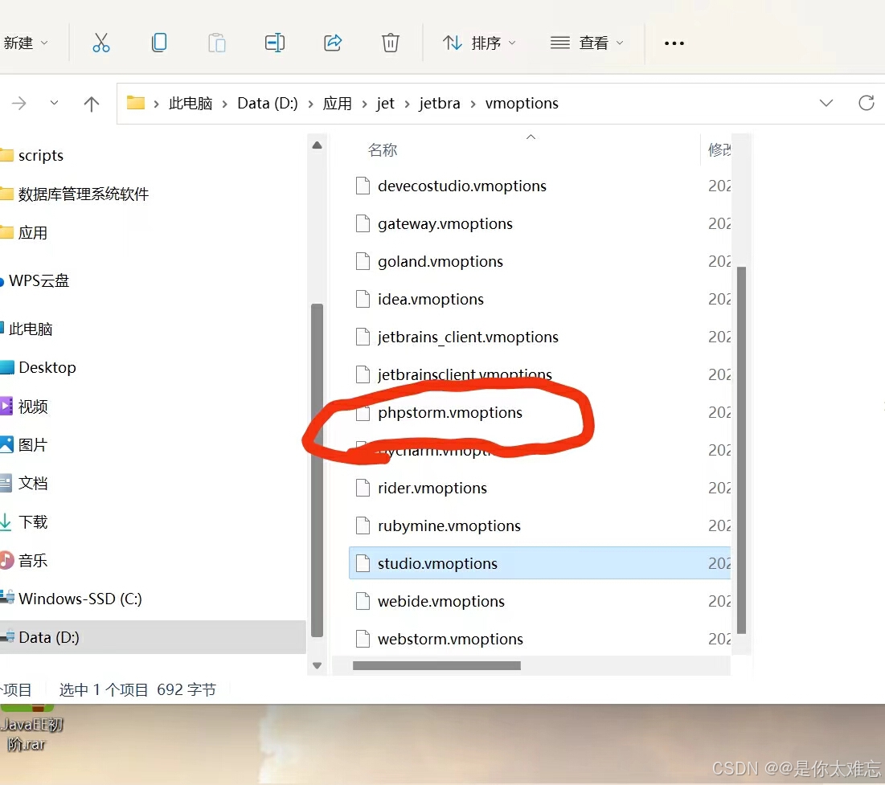Open the 新建 new item dropdown
This screenshot has width=885, height=785.
(x=26, y=43)
